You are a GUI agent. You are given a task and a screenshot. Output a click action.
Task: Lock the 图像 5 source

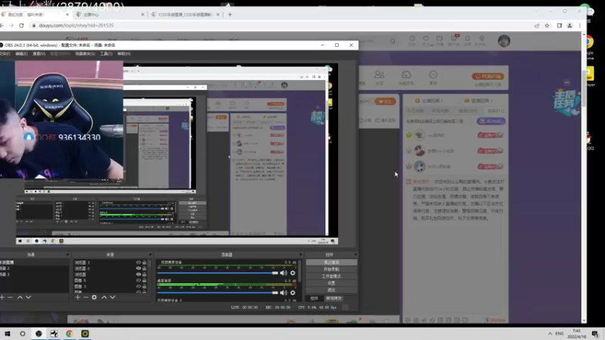[144, 280]
